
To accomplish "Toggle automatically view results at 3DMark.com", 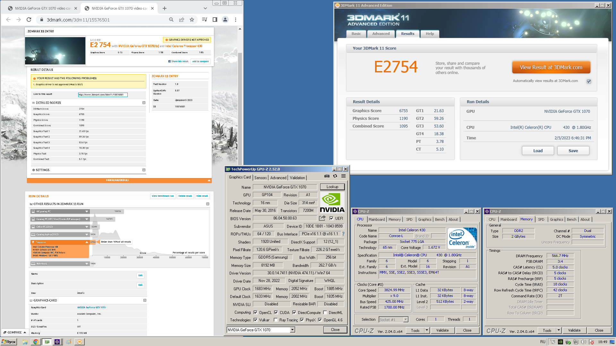I will 589,81.
